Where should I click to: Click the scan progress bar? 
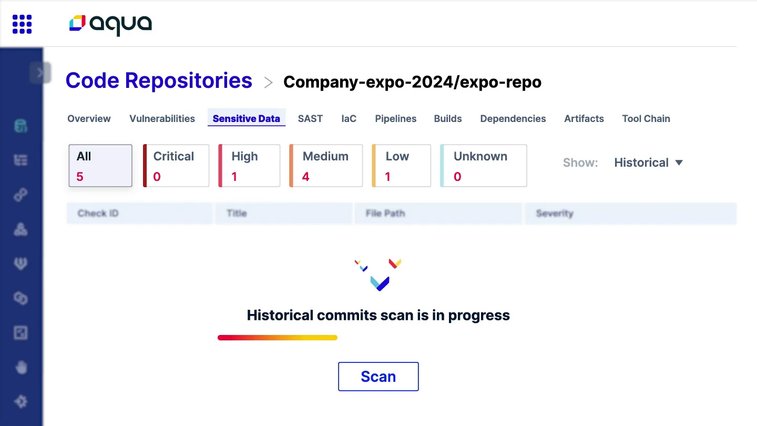pyautogui.click(x=278, y=338)
